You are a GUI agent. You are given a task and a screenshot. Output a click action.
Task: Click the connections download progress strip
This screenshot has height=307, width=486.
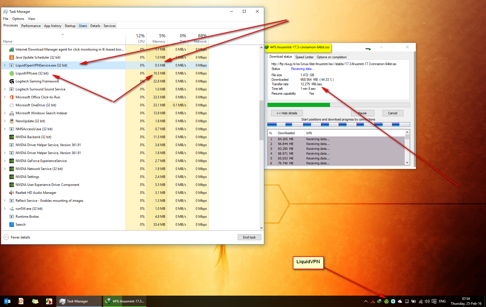pyautogui.click(x=339, y=125)
